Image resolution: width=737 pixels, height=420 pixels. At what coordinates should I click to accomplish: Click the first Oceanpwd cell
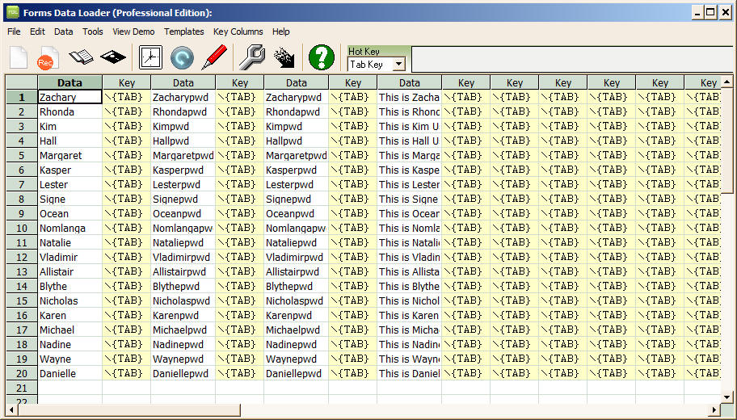[x=183, y=214]
